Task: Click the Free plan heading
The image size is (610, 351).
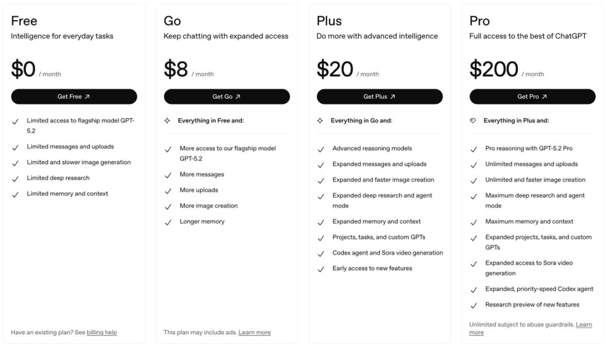Action: click(24, 21)
